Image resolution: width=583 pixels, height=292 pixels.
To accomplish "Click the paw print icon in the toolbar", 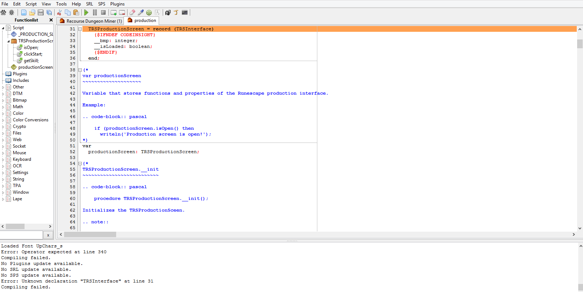I will (x=4, y=12).
